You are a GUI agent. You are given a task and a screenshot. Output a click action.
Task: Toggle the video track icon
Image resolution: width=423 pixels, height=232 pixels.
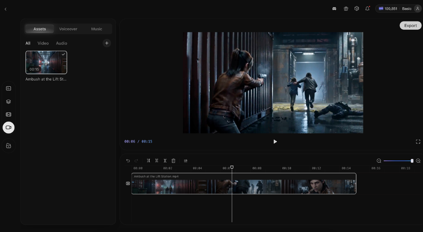coord(128,184)
